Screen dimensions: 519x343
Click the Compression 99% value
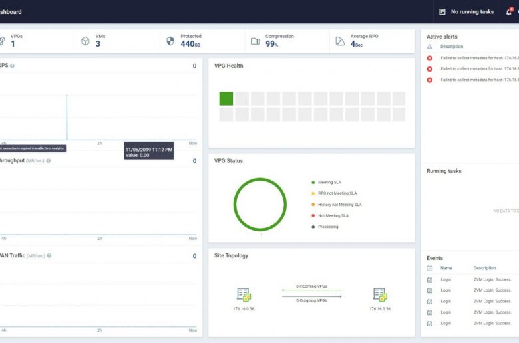271,44
